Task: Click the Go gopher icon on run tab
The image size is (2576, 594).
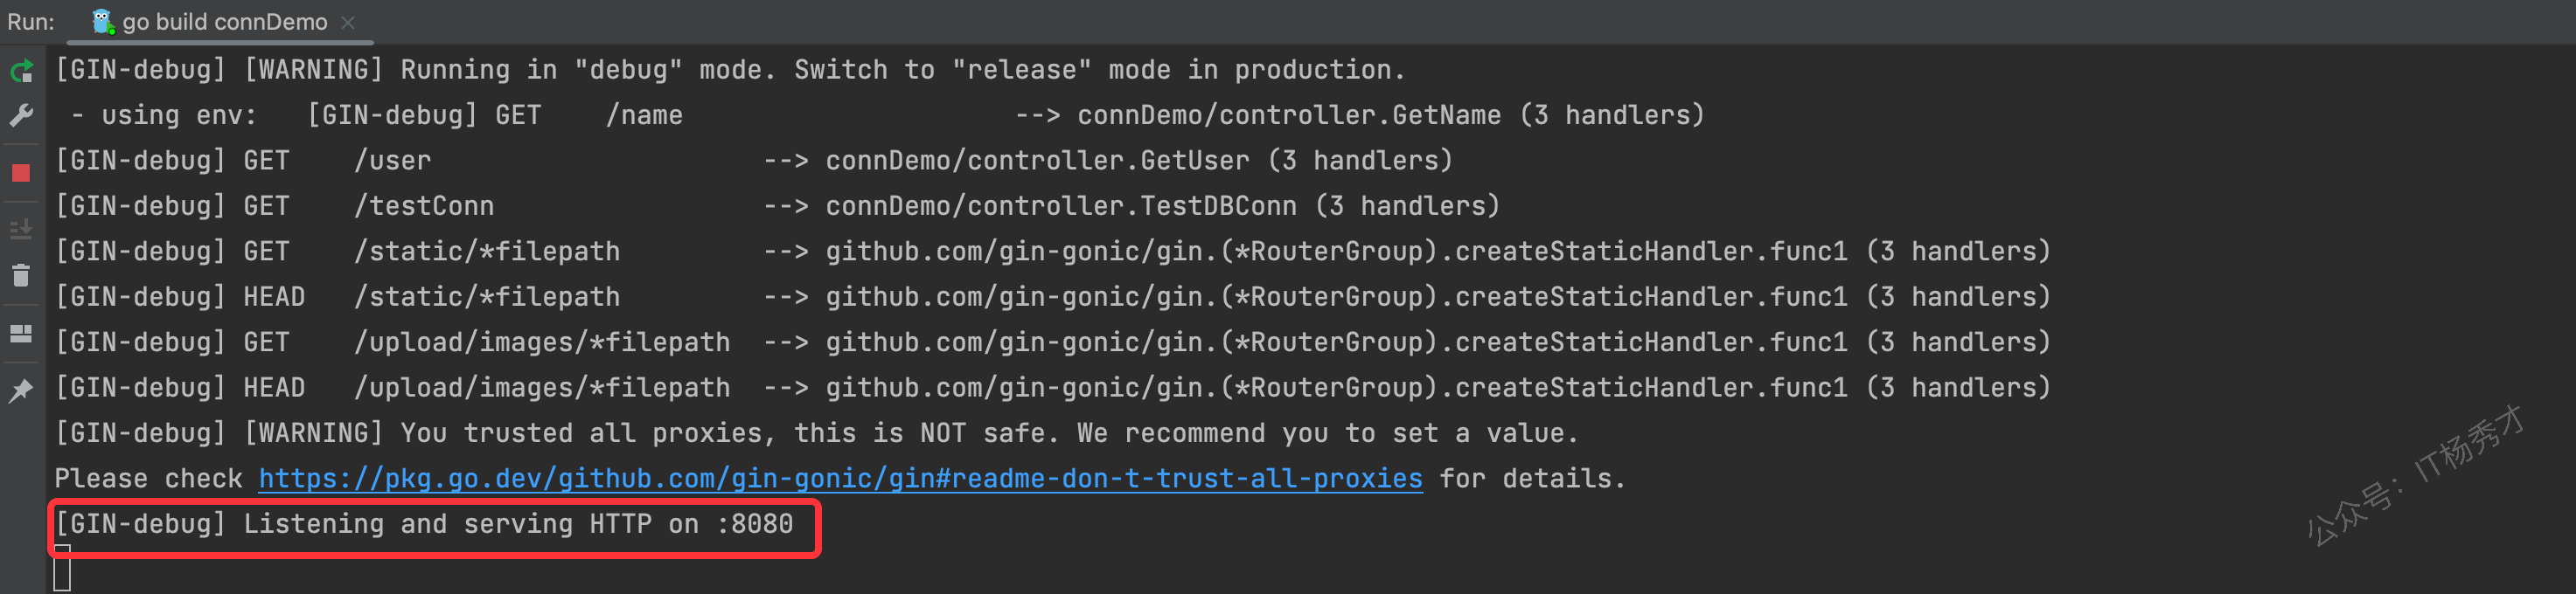Action: tap(102, 21)
